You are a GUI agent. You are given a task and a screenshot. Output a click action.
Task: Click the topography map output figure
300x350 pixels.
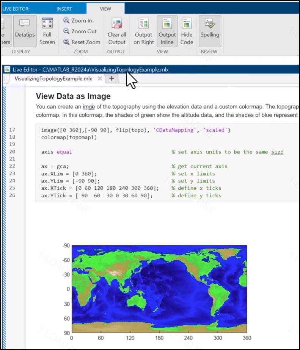(x=159, y=289)
